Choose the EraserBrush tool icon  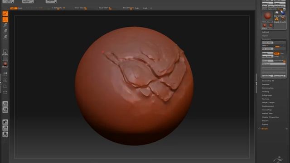(x=283, y=19)
